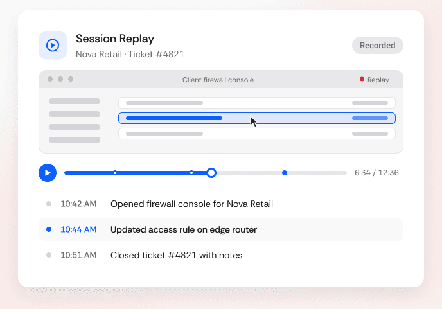Click the top grey row in the console preview
This screenshot has width=442, height=309.
click(257, 103)
